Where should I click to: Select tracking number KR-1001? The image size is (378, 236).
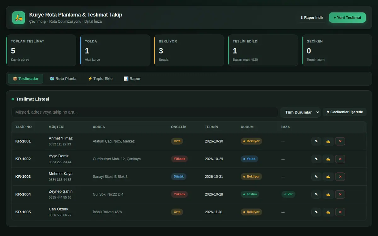click(23, 141)
